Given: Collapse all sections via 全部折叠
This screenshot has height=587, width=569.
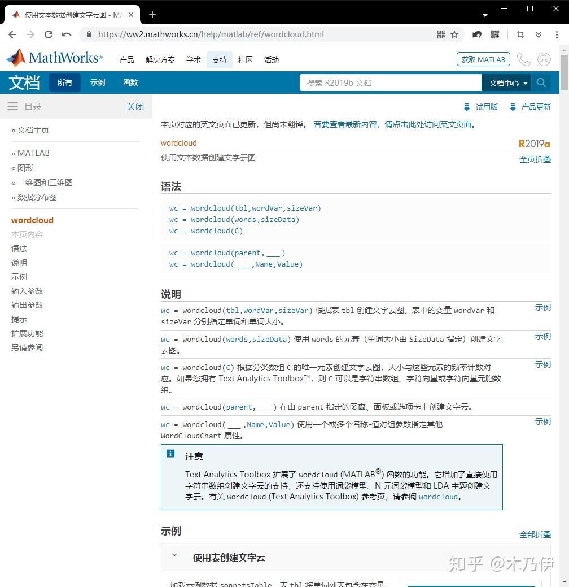Looking at the screenshot, I should (x=535, y=534).
